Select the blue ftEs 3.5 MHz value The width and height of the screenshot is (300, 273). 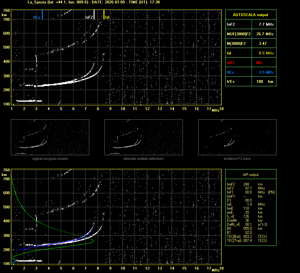pos(266,72)
